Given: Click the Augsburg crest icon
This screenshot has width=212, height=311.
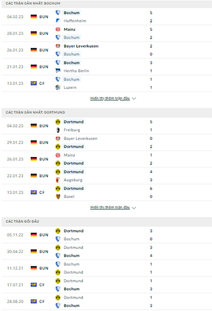Looking at the screenshot, I should coord(58,180).
